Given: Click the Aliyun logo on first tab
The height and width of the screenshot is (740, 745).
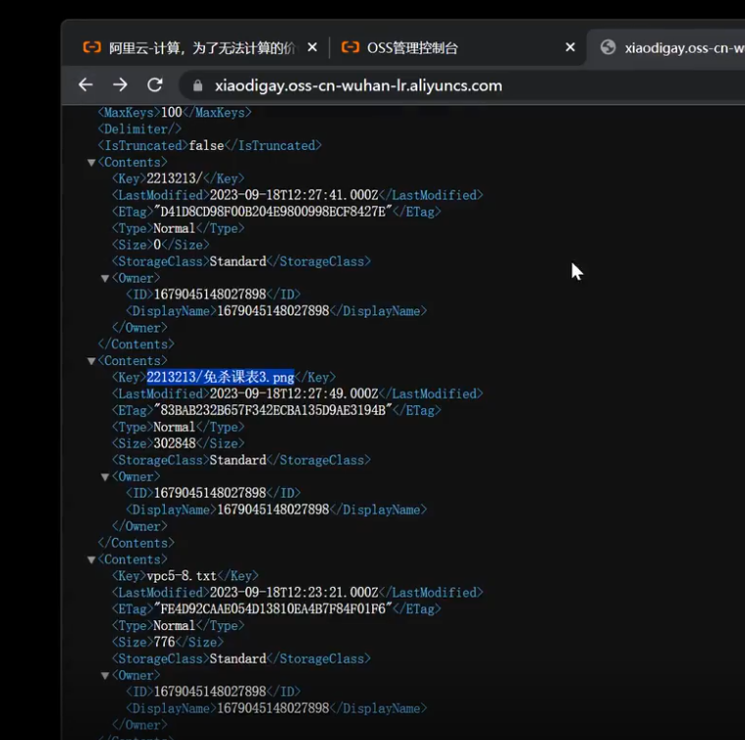Looking at the screenshot, I should coord(91,47).
